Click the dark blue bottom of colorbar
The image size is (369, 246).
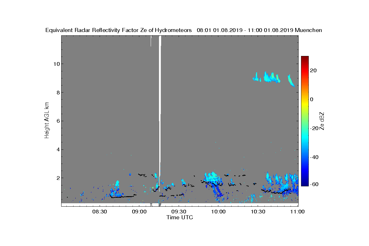(305, 184)
